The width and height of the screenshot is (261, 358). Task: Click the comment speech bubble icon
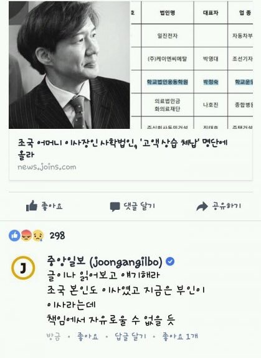click(x=115, y=207)
